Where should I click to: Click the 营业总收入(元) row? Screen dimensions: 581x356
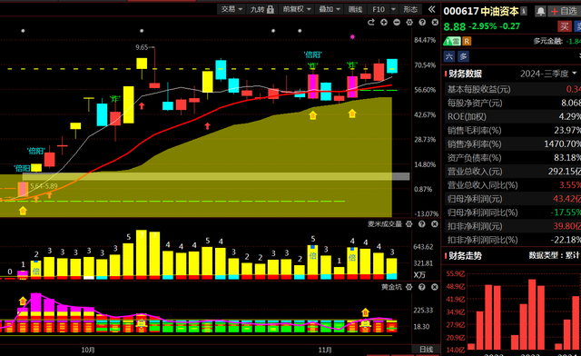(512, 172)
